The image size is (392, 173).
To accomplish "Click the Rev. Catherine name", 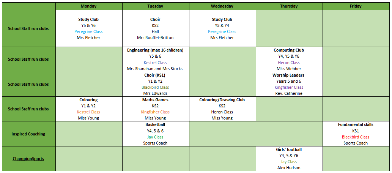I will pyautogui.click(x=289, y=93).
